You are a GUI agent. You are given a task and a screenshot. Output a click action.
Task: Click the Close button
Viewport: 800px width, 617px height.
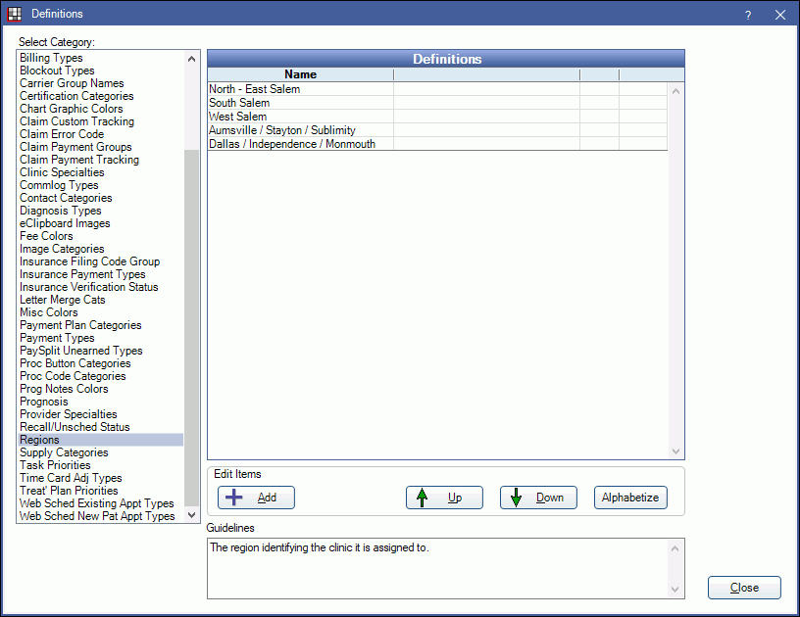point(744,588)
